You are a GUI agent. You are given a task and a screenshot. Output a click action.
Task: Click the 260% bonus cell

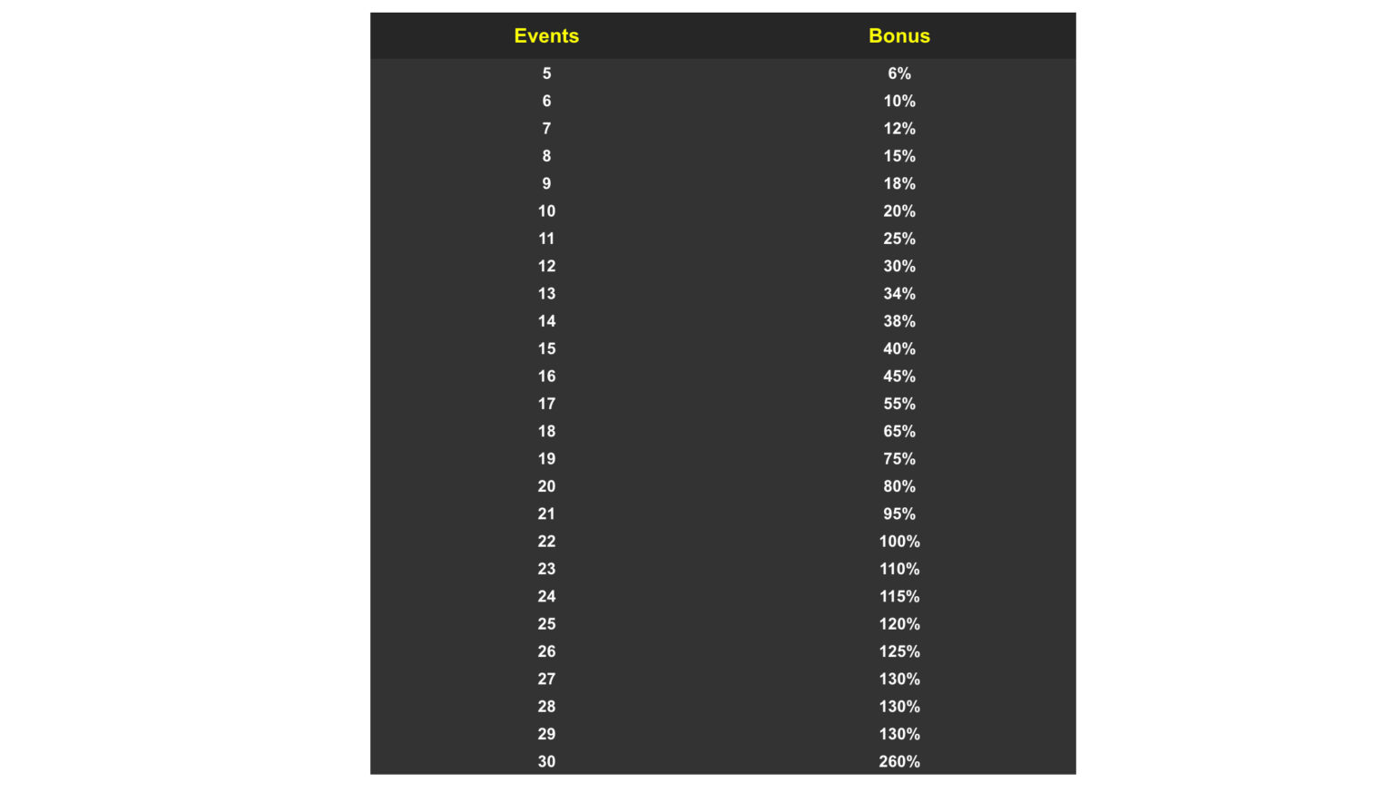899,761
